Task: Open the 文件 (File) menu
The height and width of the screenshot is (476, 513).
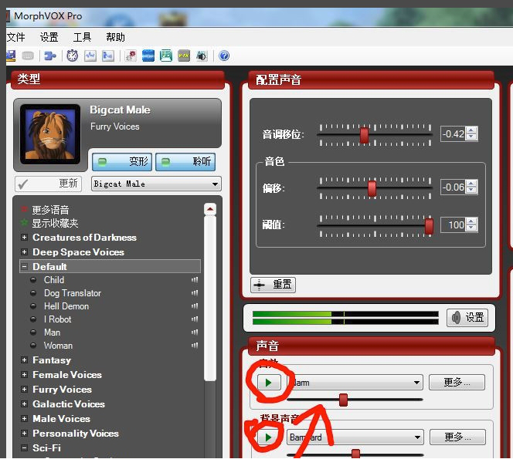Action: 15,37
